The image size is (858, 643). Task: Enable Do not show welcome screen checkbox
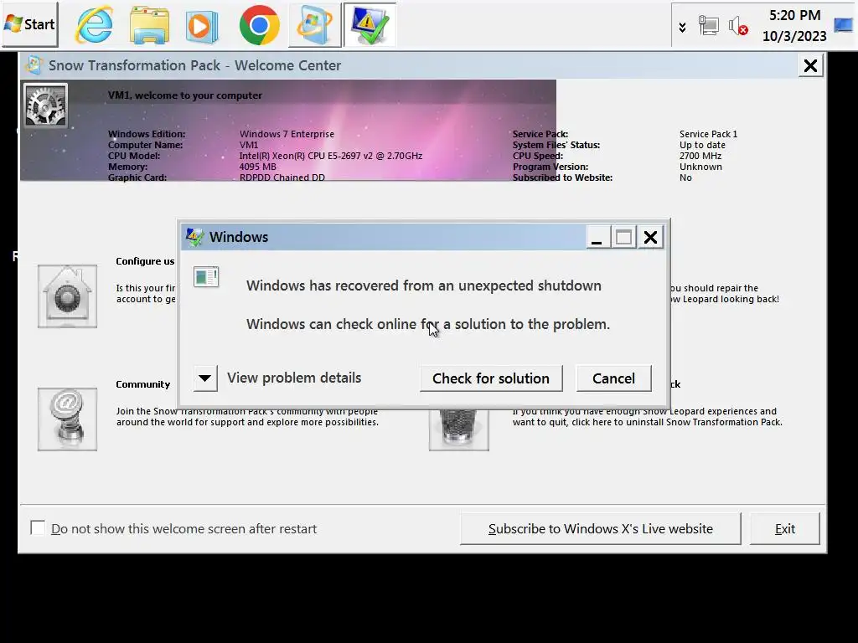(38, 528)
